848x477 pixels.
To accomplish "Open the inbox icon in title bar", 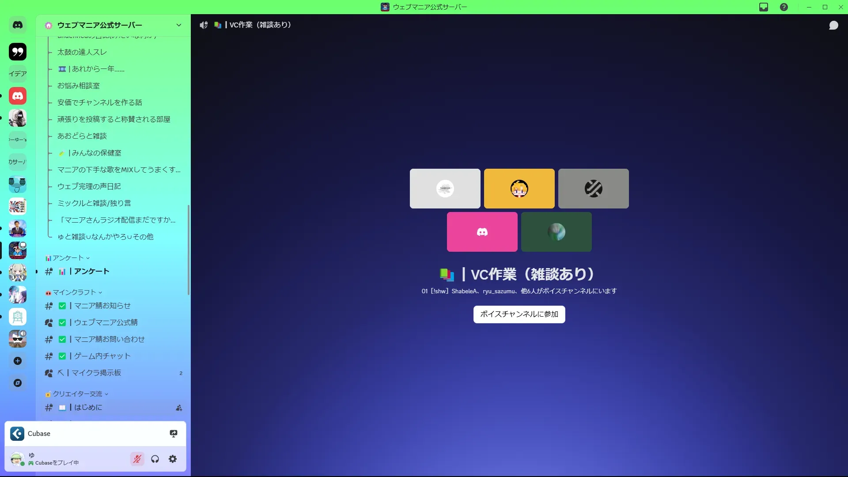I will point(764,7).
